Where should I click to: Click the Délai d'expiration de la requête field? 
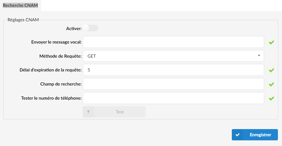173,70
